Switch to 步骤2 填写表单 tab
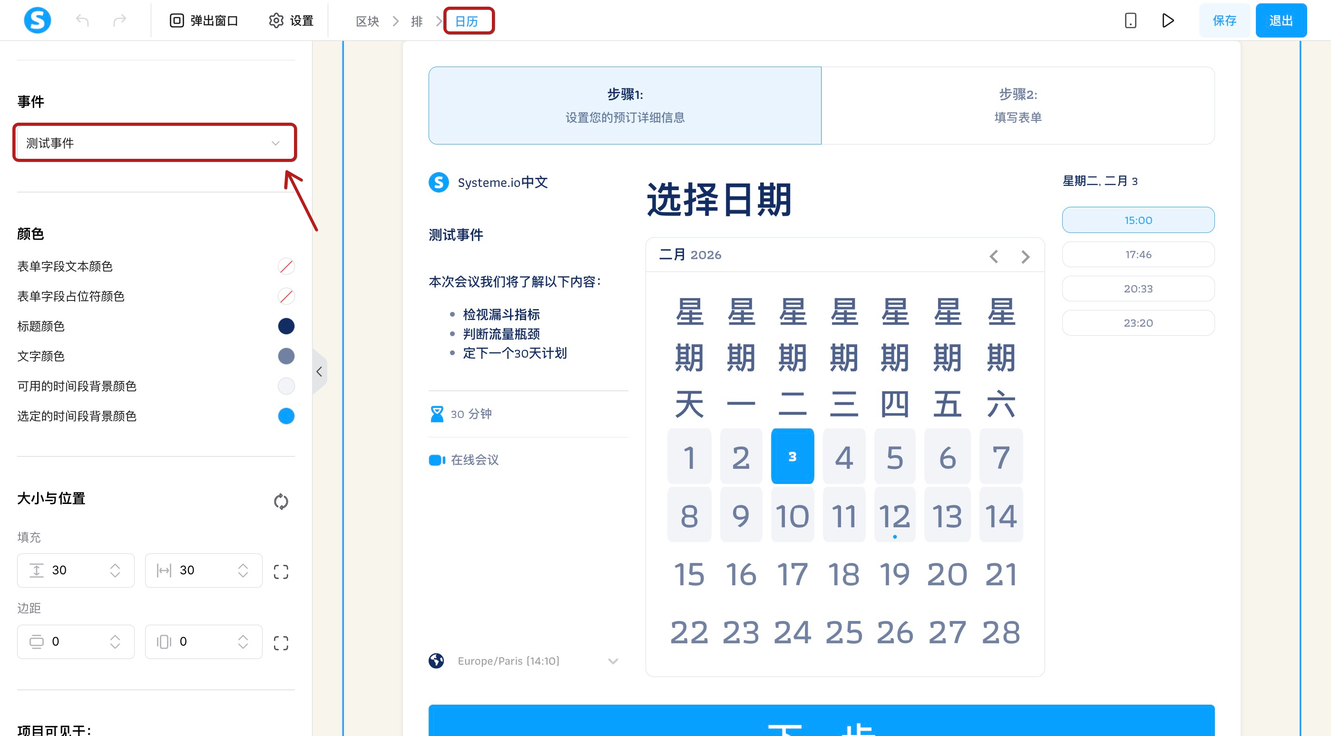This screenshot has height=736, width=1331. pyautogui.click(x=1018, y=106)
